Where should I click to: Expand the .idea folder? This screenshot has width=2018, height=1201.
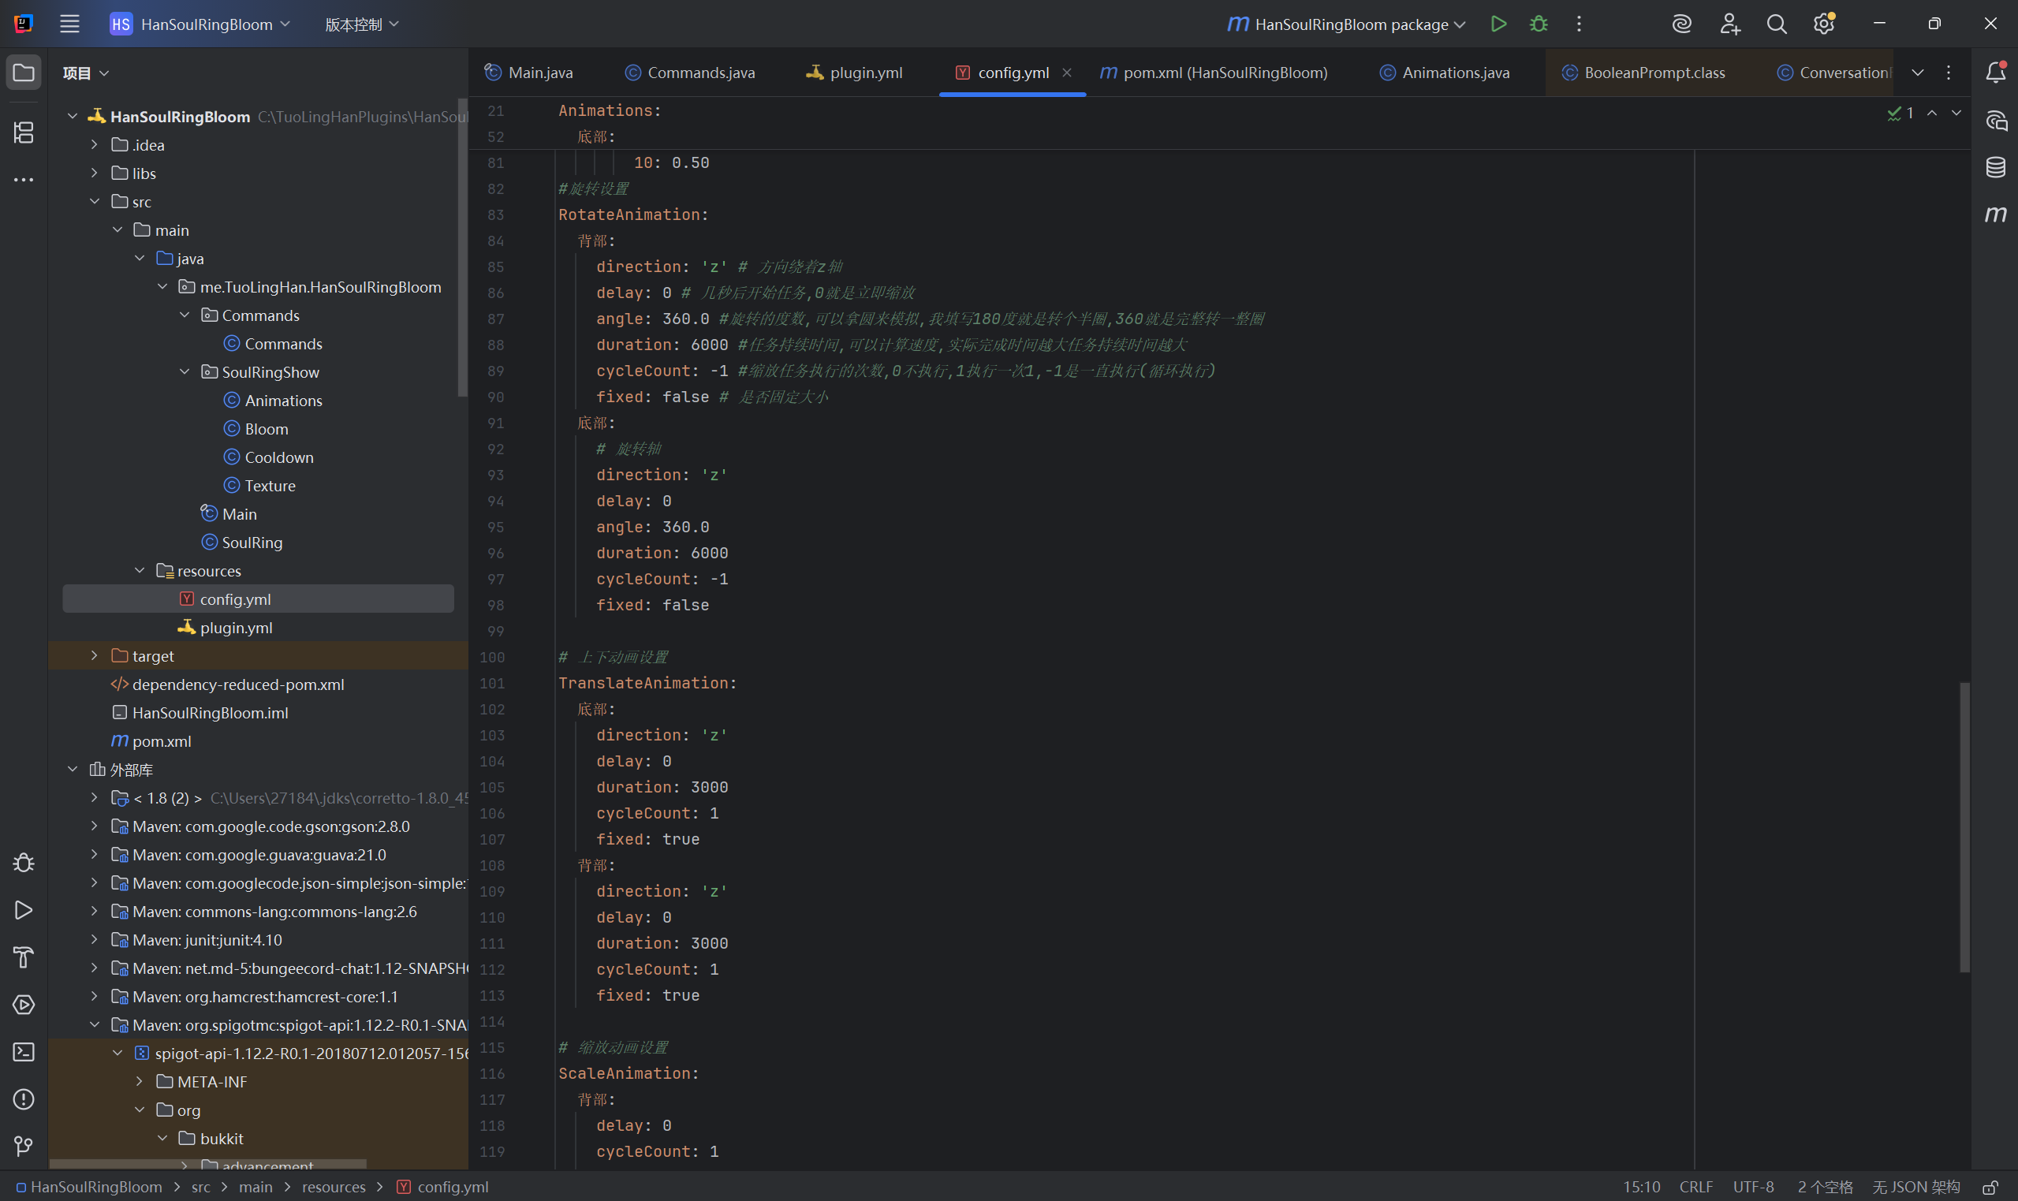coord(95,145)
